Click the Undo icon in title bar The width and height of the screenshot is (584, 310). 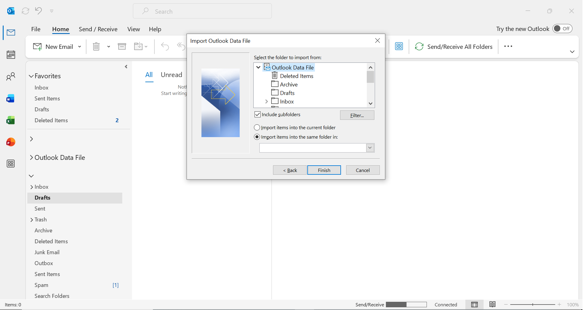pos(38,11)
